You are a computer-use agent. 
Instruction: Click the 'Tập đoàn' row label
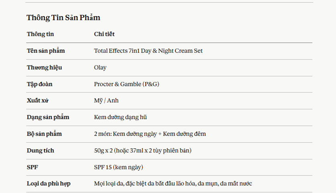tap(39, 84)
